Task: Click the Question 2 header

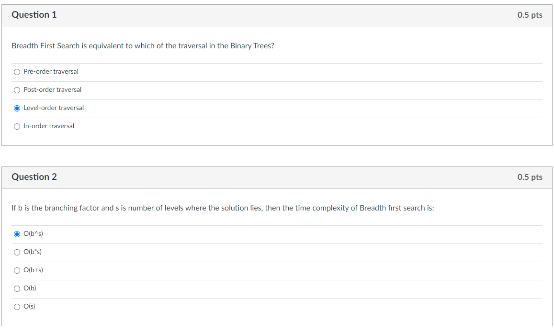Action: pos(34,177)
